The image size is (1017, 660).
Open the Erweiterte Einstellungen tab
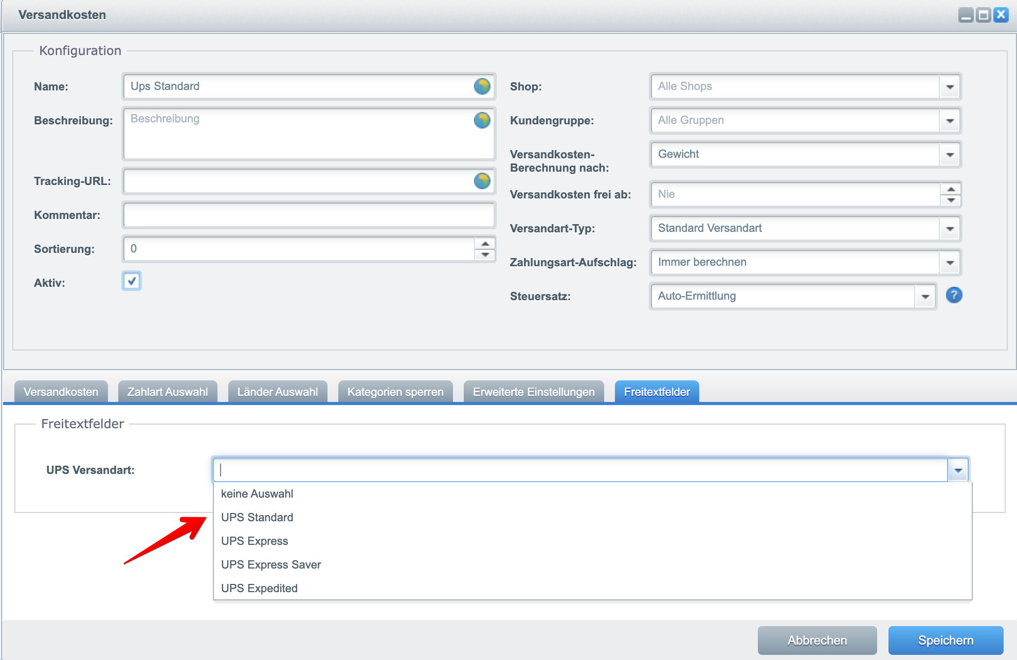click(534, 392)
